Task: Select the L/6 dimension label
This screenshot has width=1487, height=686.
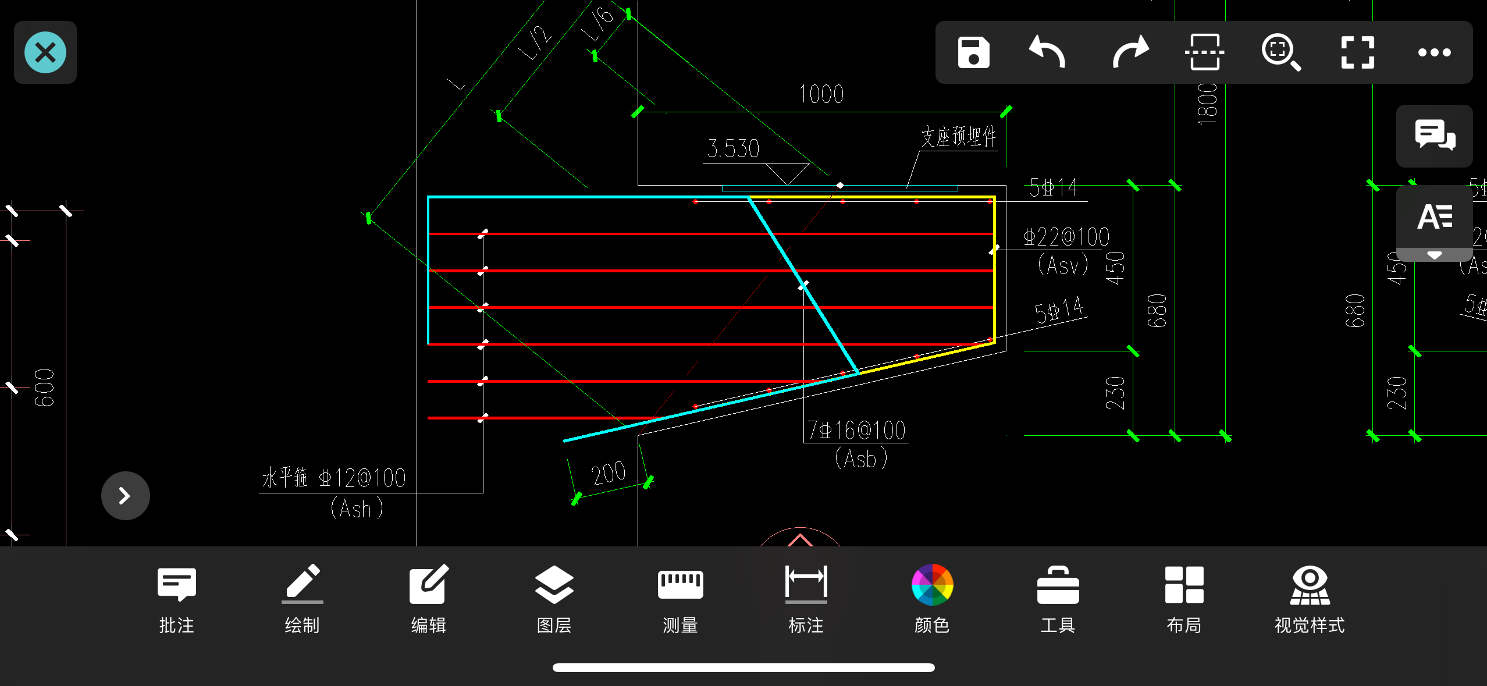Action: pos(597,24)
